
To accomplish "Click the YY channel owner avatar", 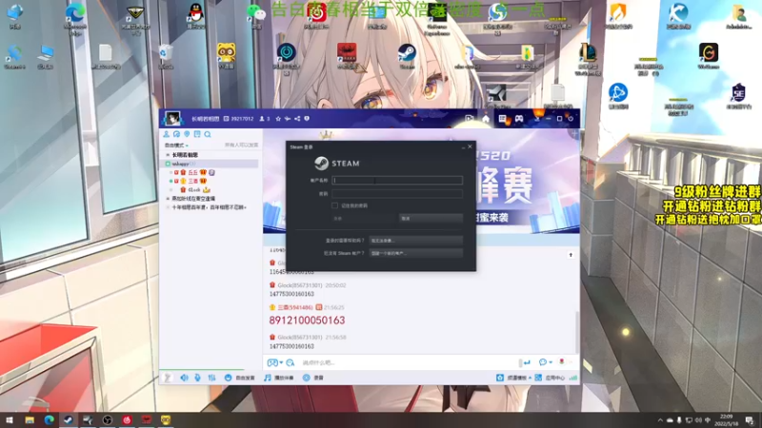I will (172, 118).
